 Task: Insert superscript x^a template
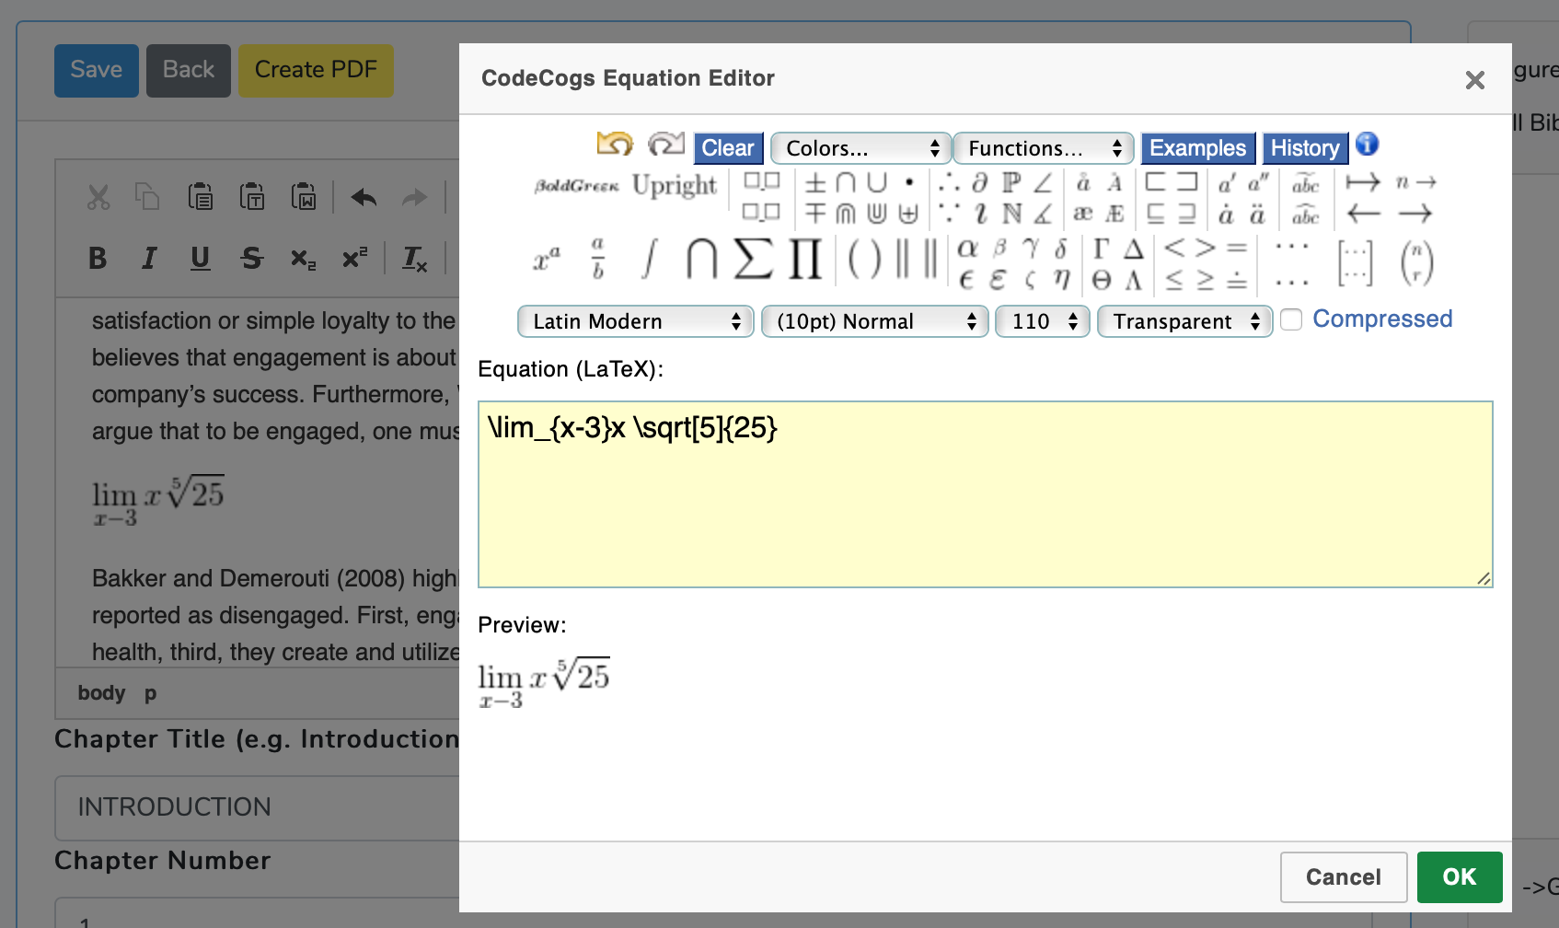(x=547, y=260)
